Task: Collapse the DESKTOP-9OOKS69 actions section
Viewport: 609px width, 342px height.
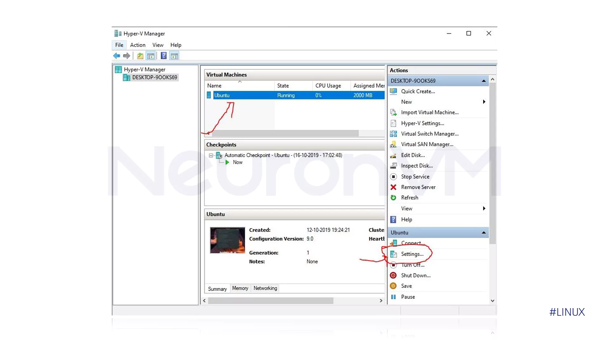Action: 483,81
